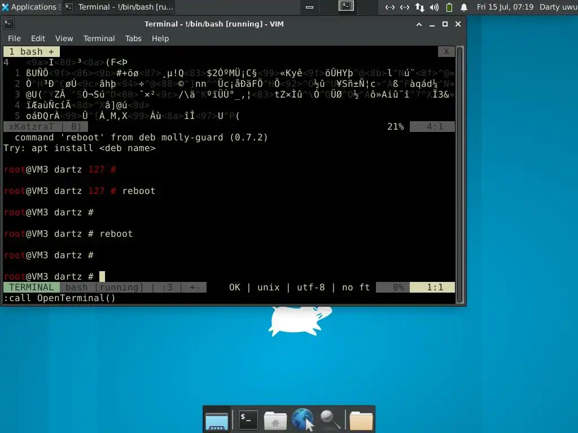Open the network up/down arrows indicator
The image size is (578, 433).
click(419, 7)
